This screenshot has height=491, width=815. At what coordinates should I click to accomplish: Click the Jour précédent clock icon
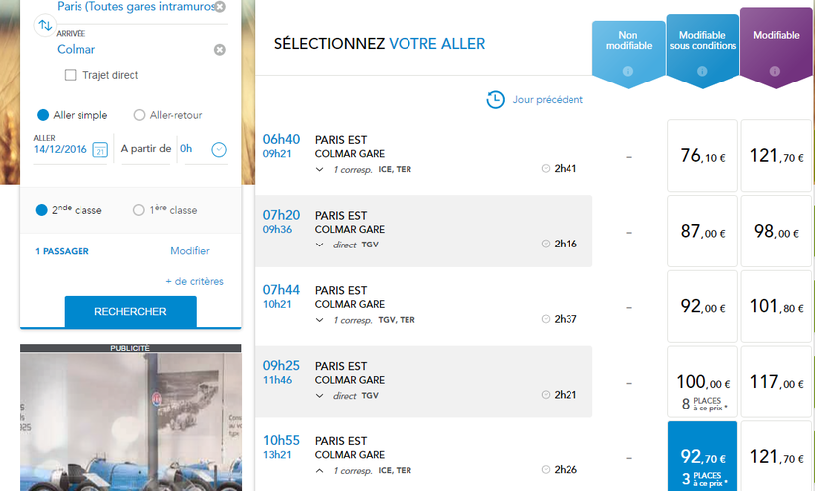[x=495, y=99]
